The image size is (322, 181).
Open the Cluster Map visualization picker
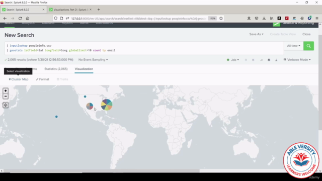tap(19, 79)
